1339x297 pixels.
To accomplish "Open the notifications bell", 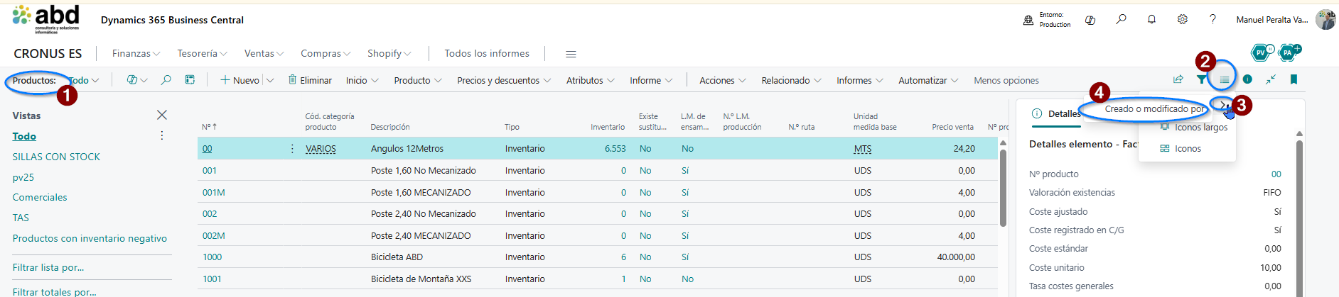I will (1151, 20).
